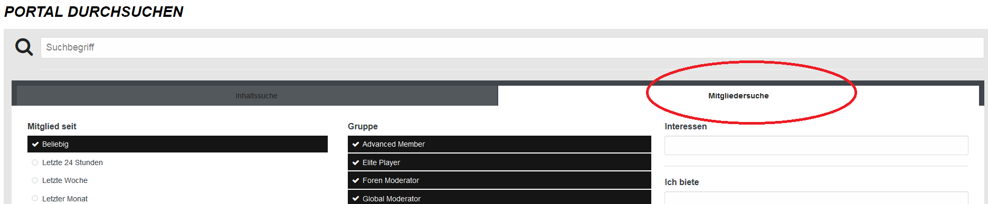
Task: Click into the Ich biete text field
Action: [x=816, y=198]
